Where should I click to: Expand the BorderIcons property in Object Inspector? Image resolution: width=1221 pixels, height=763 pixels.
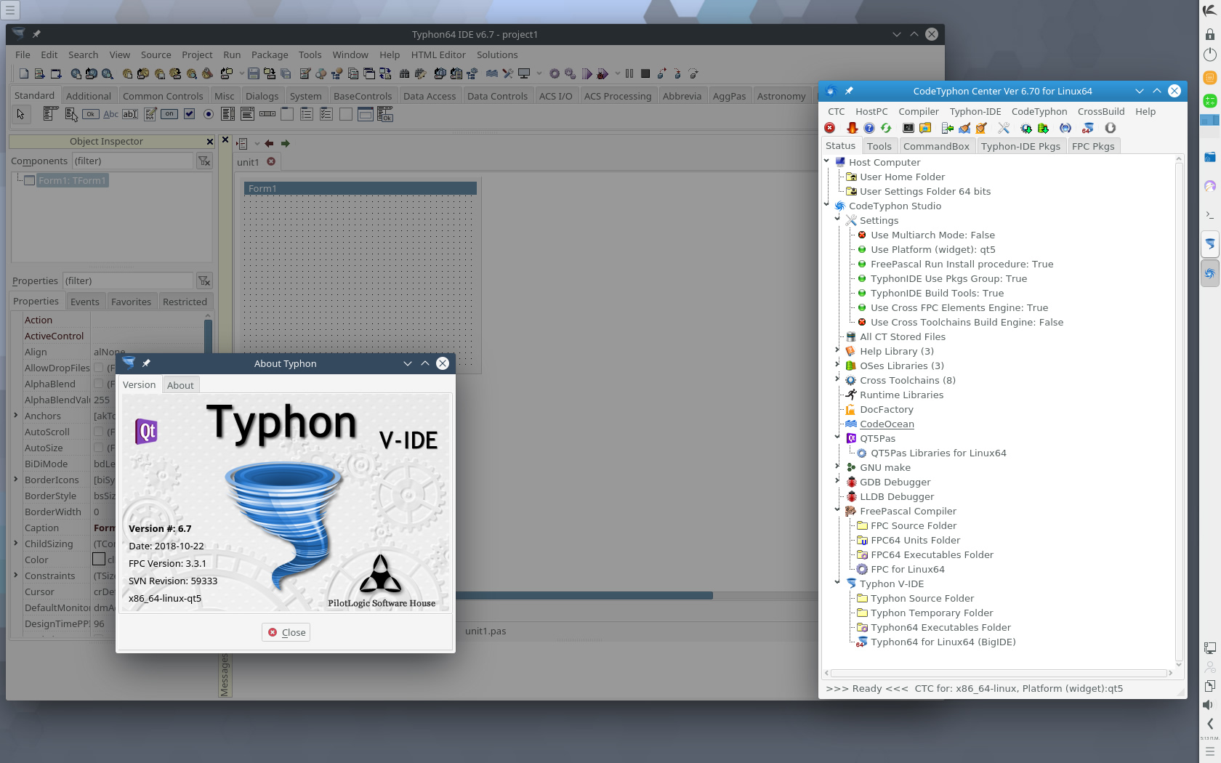pos(16,480)
